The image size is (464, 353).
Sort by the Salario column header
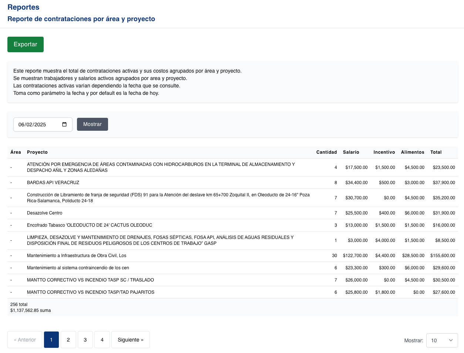[x=351, y=152]
